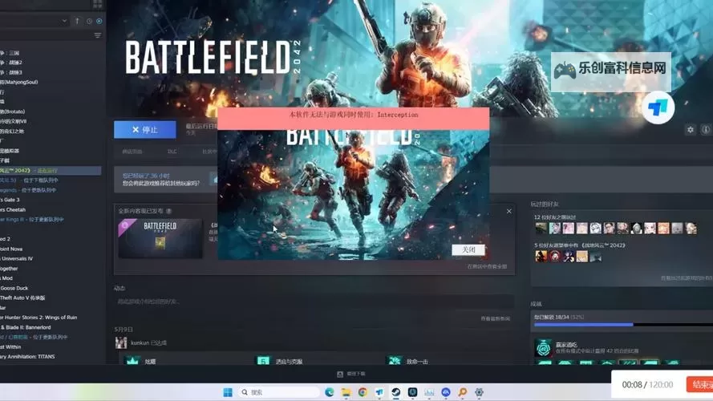The width and height of the screenshot is (713, 401).
Task: Select the Brotato game in library list
Action: [x=16, y=111]
